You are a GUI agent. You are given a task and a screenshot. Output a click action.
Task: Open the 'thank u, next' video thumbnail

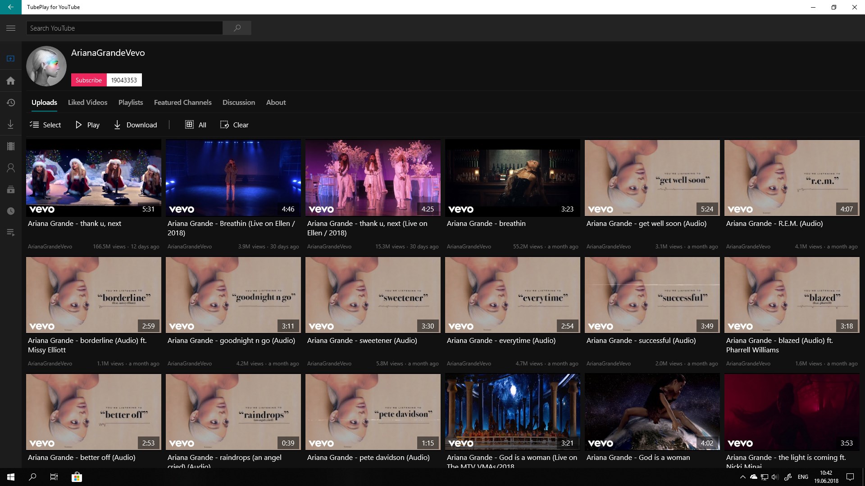coord(94,178)
